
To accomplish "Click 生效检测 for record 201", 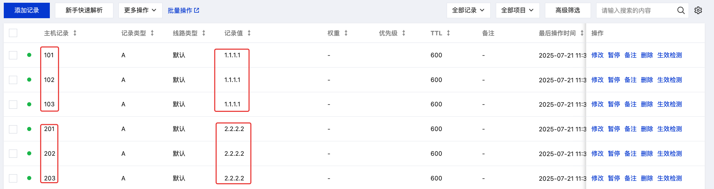I will 669,129.
